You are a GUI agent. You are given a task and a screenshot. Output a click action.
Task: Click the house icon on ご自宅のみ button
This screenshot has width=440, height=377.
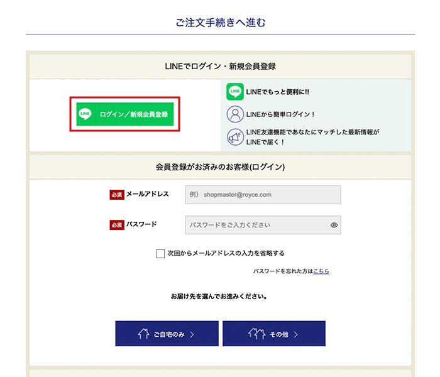tap(143, 334)
